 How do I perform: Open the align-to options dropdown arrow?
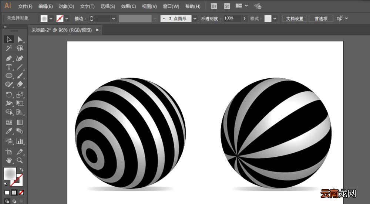pos(346,18)
